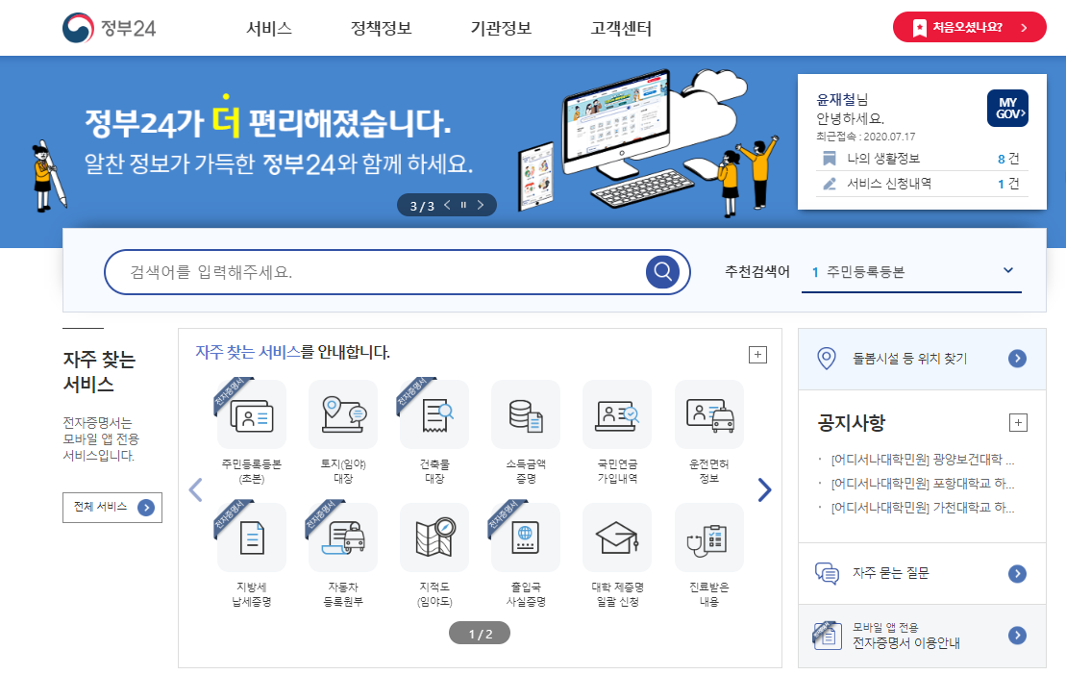The width and height of the screenshot is (1066, 675).
Task: Open the 지적도(임야도) service icon
Action: 434,537
